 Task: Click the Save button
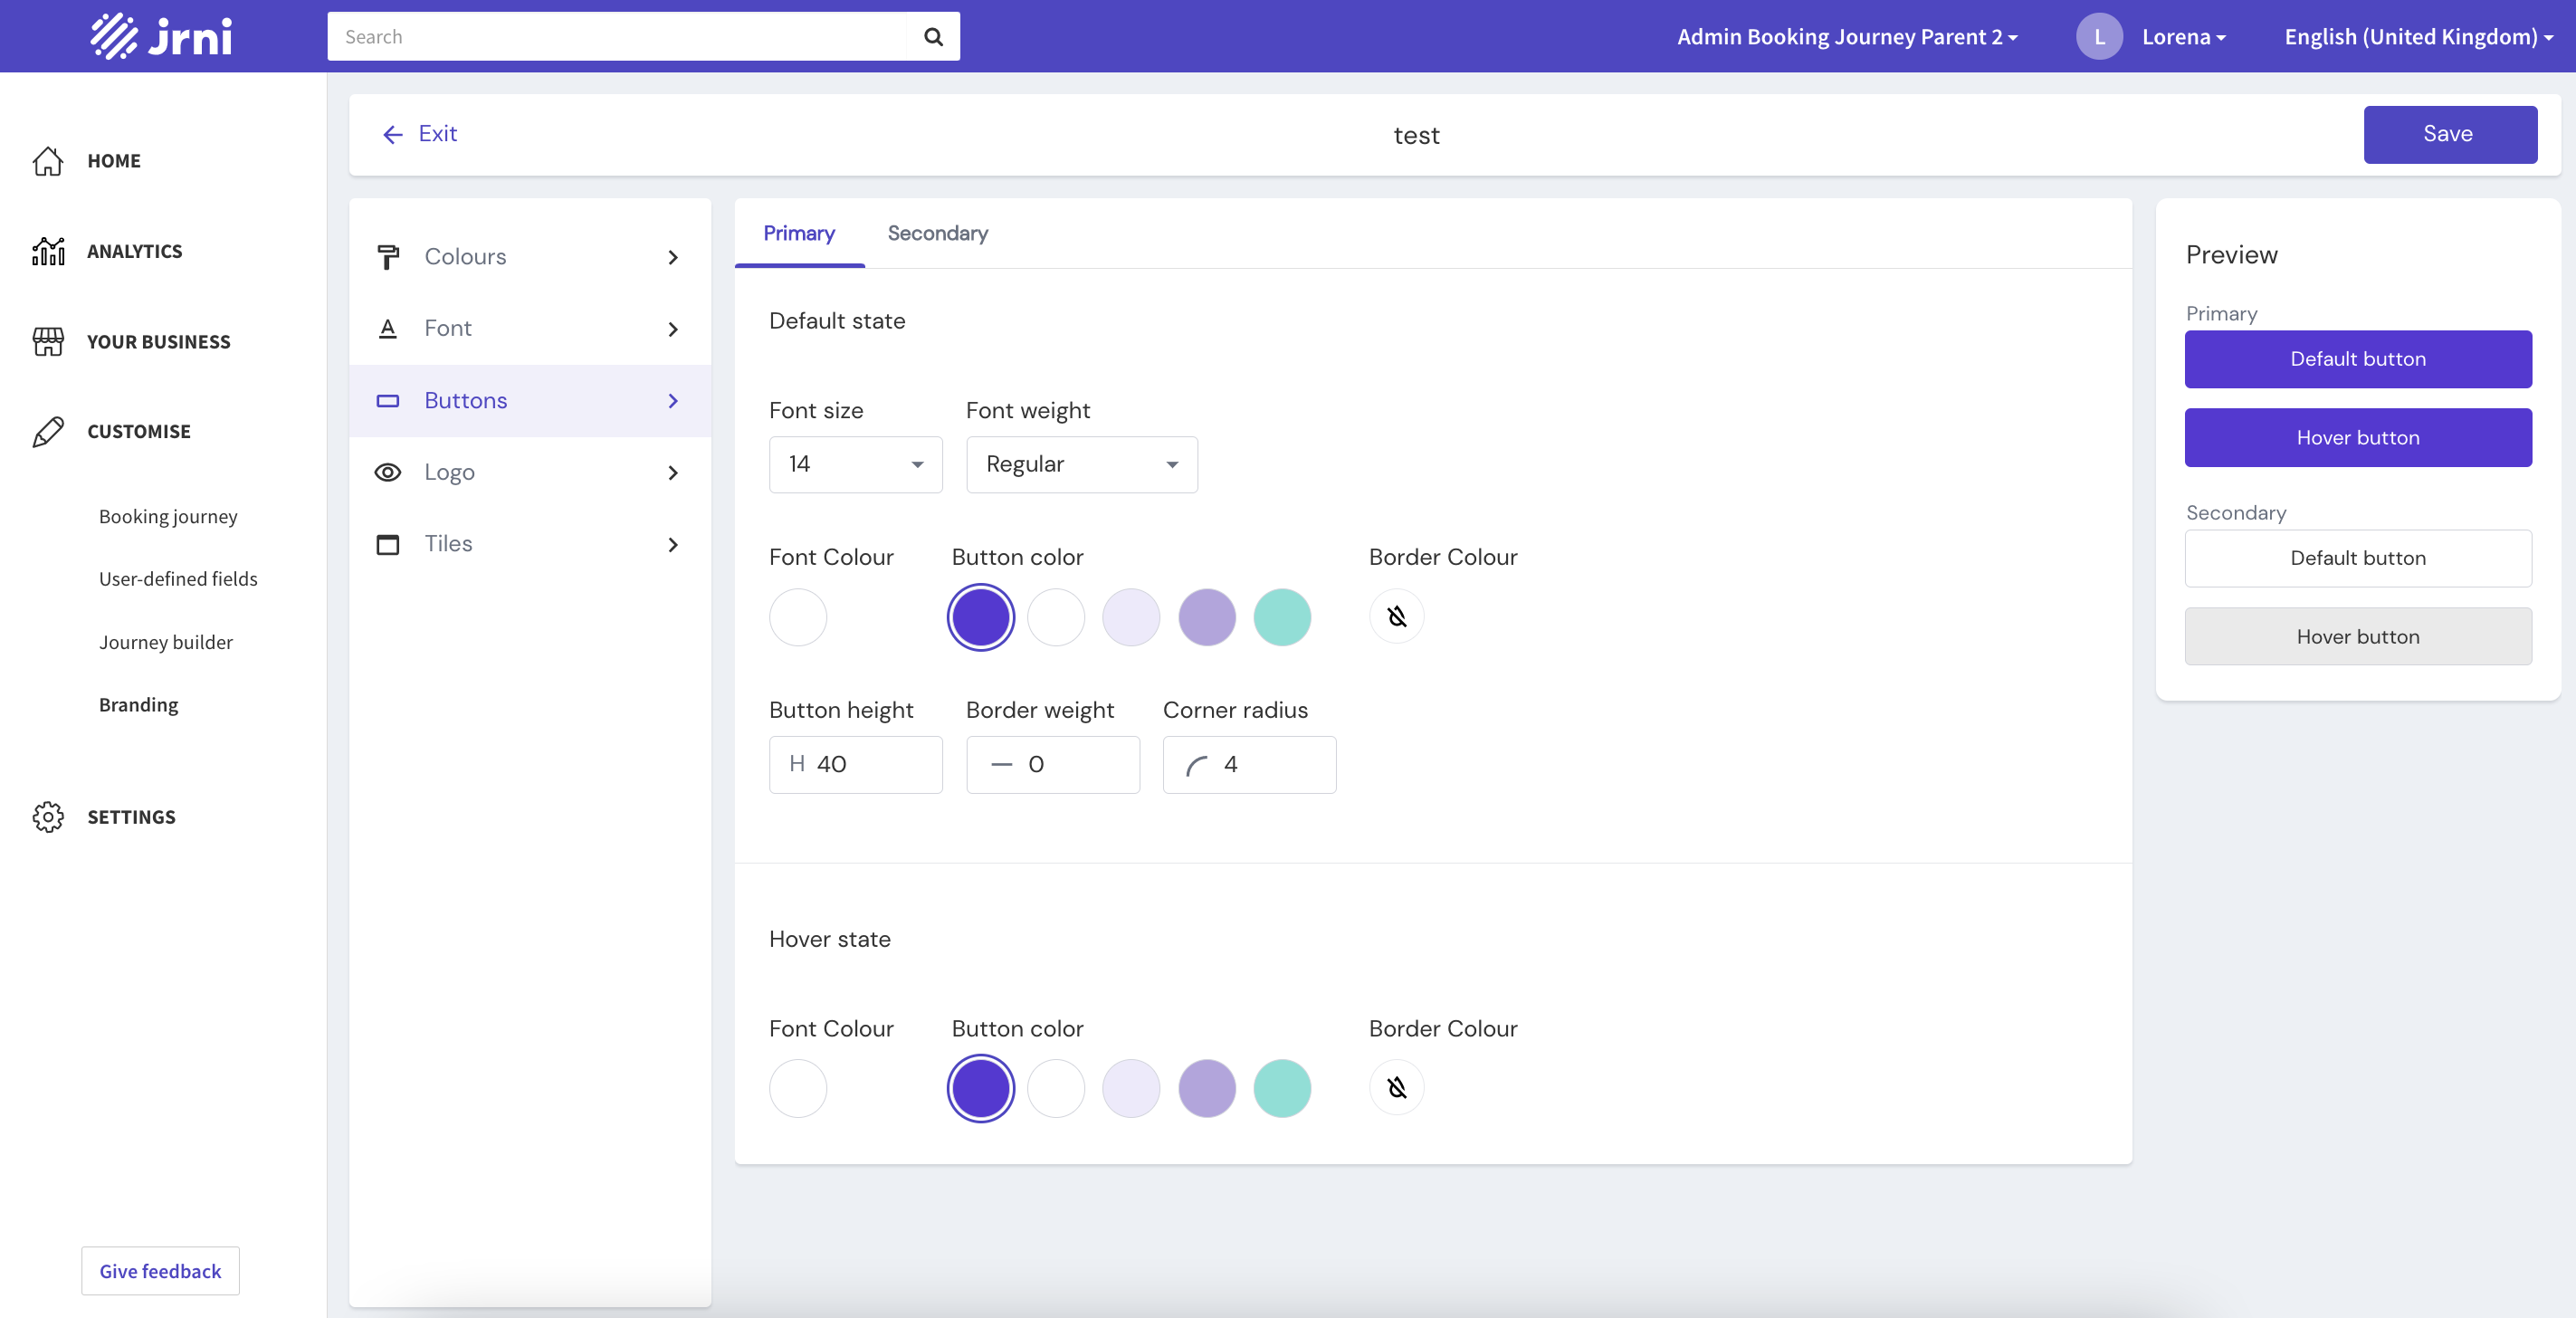(2450, 134)
